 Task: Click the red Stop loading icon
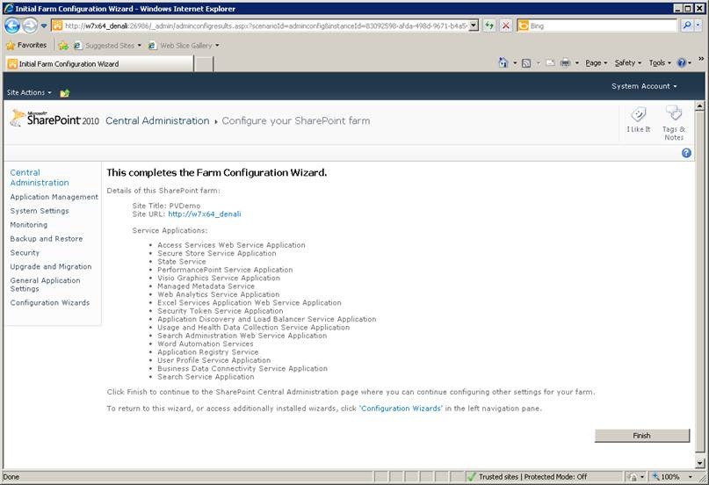pos(506,25)
